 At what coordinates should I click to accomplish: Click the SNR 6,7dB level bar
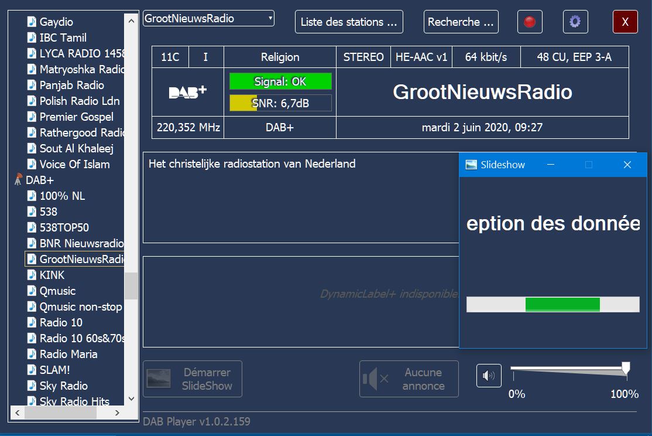tap(281, 103)
